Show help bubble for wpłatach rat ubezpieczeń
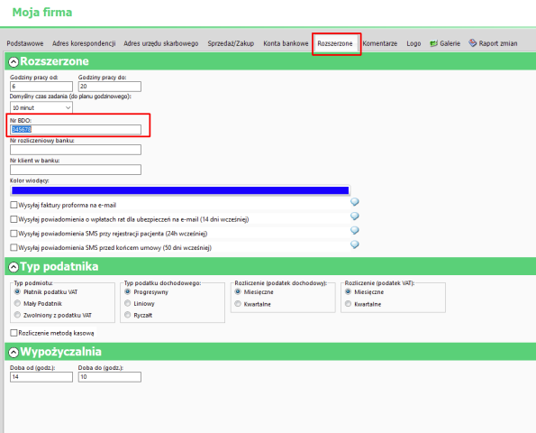Image resolution: width=536 pixels, height=433 pixels. click(355, 216)
